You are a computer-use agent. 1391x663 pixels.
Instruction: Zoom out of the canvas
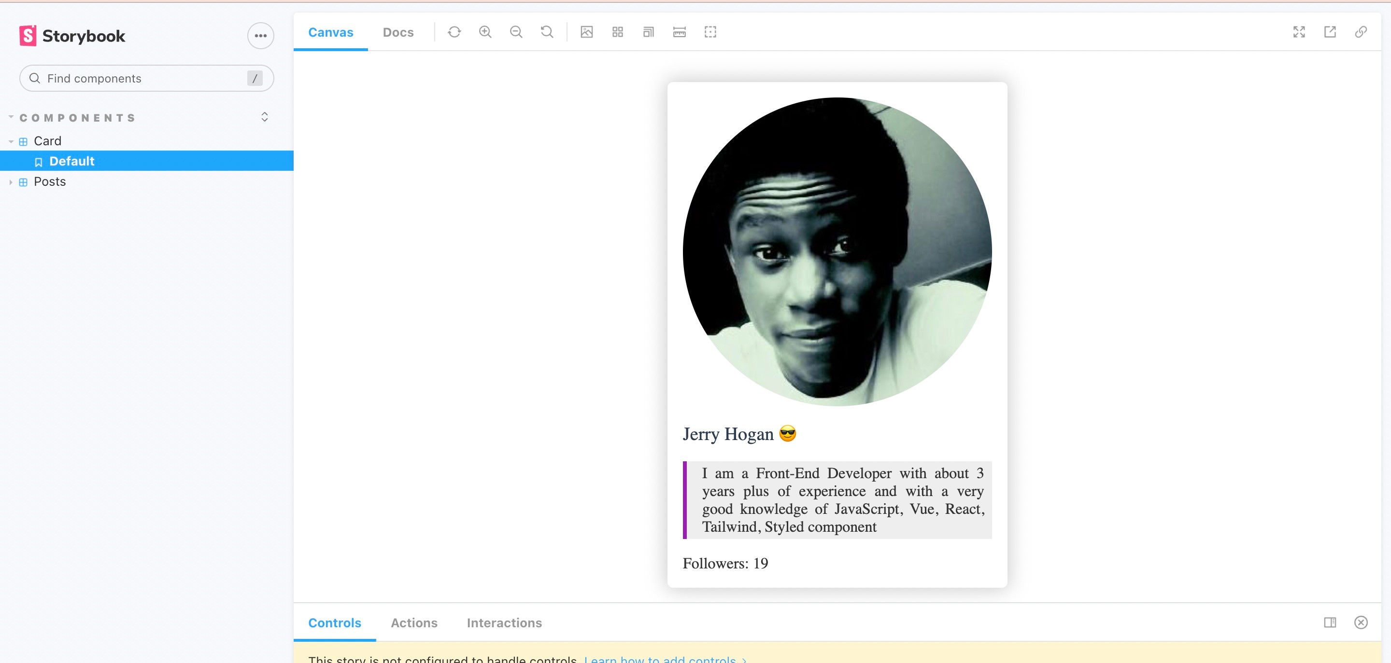(x=516, y=32)
